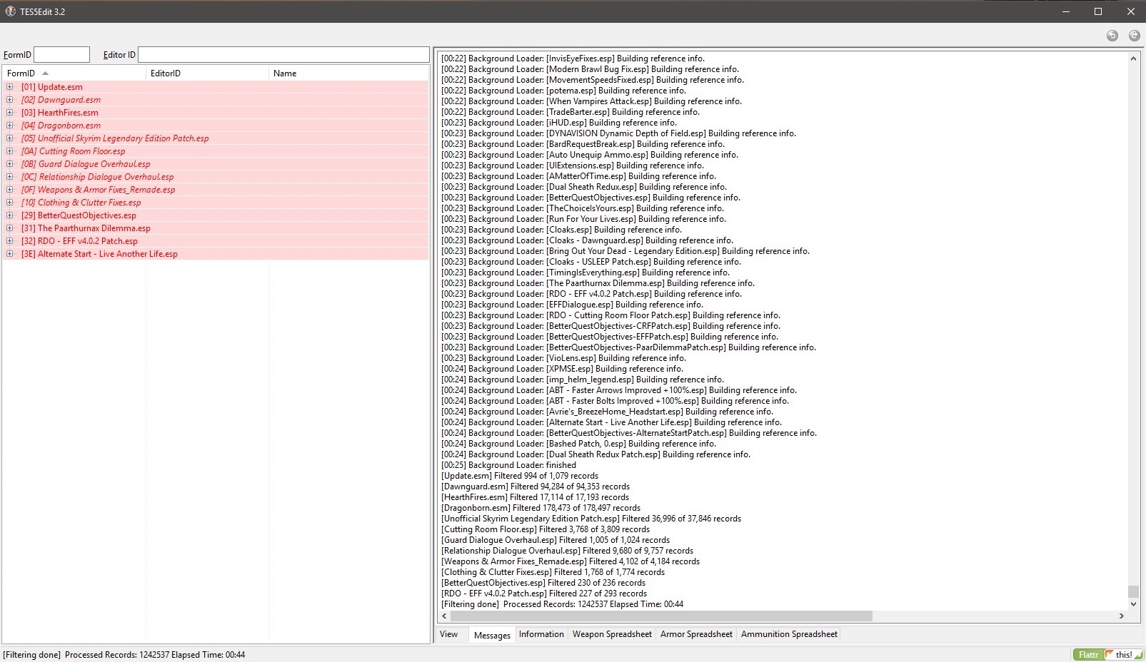Click the '[Update.esm] Filtered 994 of 1,079 records' line
This screenshot has width=1146, height=662.
point(520,476)
